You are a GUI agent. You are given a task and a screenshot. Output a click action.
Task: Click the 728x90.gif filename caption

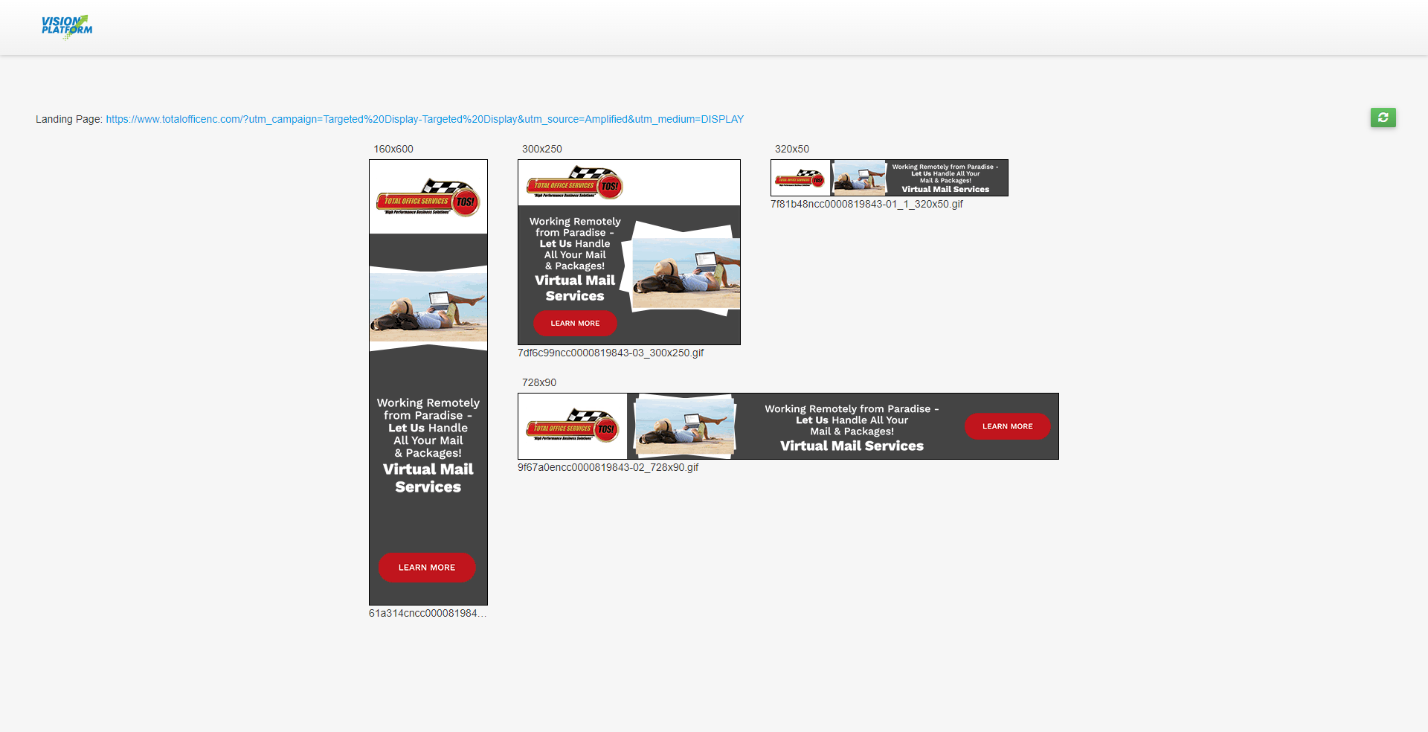[608, 467]
